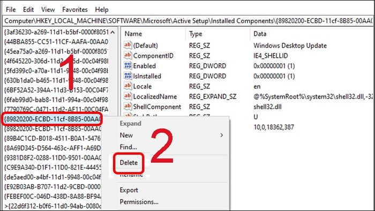Click the string icon beside LocalizedName
The image size is (375, 211).
point(127,96)
